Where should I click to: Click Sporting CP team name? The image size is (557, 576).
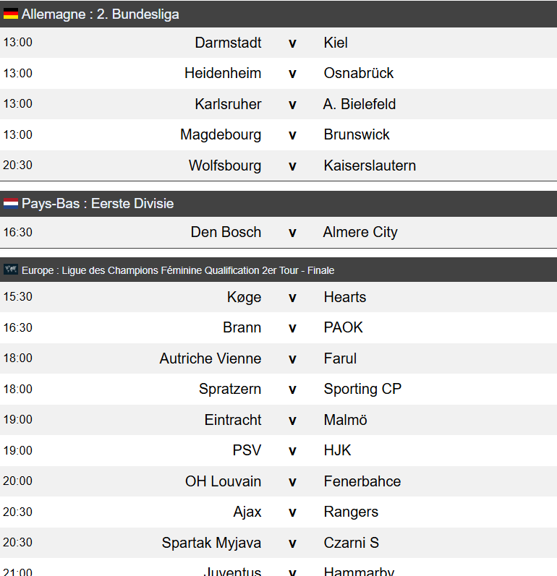pos(362,389)
